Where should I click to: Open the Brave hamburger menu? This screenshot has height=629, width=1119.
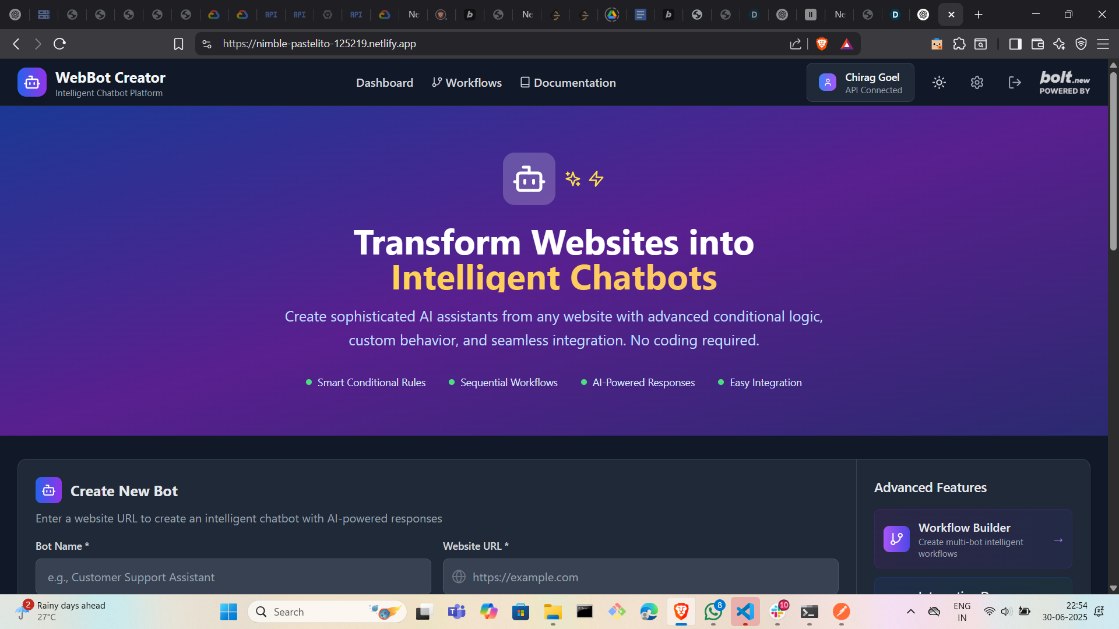(1103, 44)
